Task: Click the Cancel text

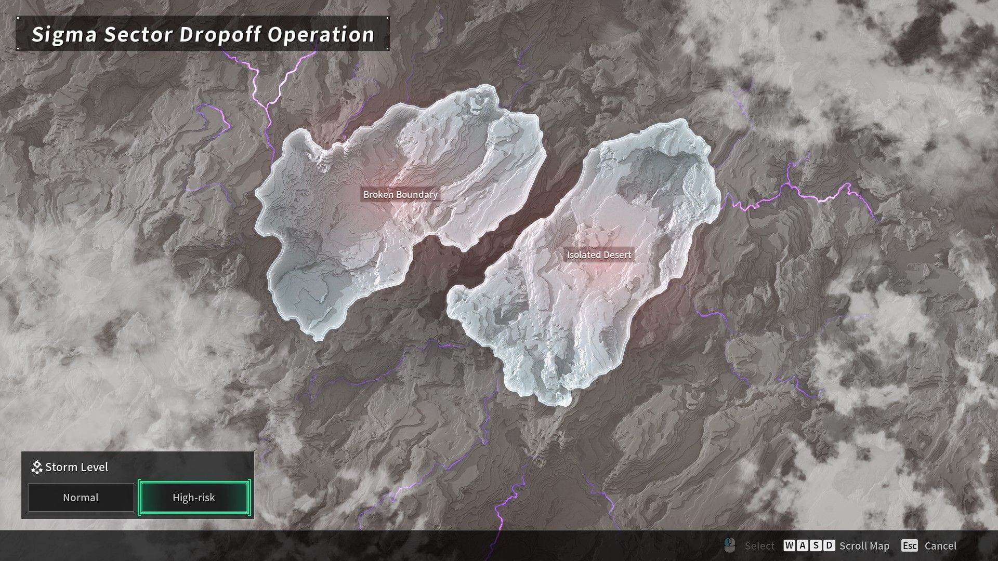Action: (x=940, y=546)
